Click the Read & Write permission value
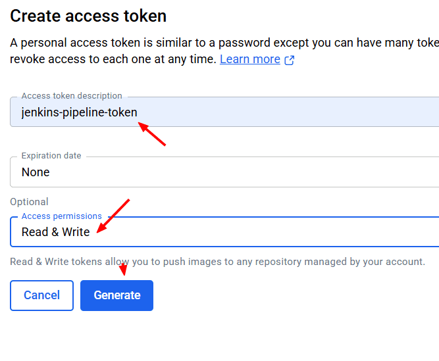 [55, 232]
